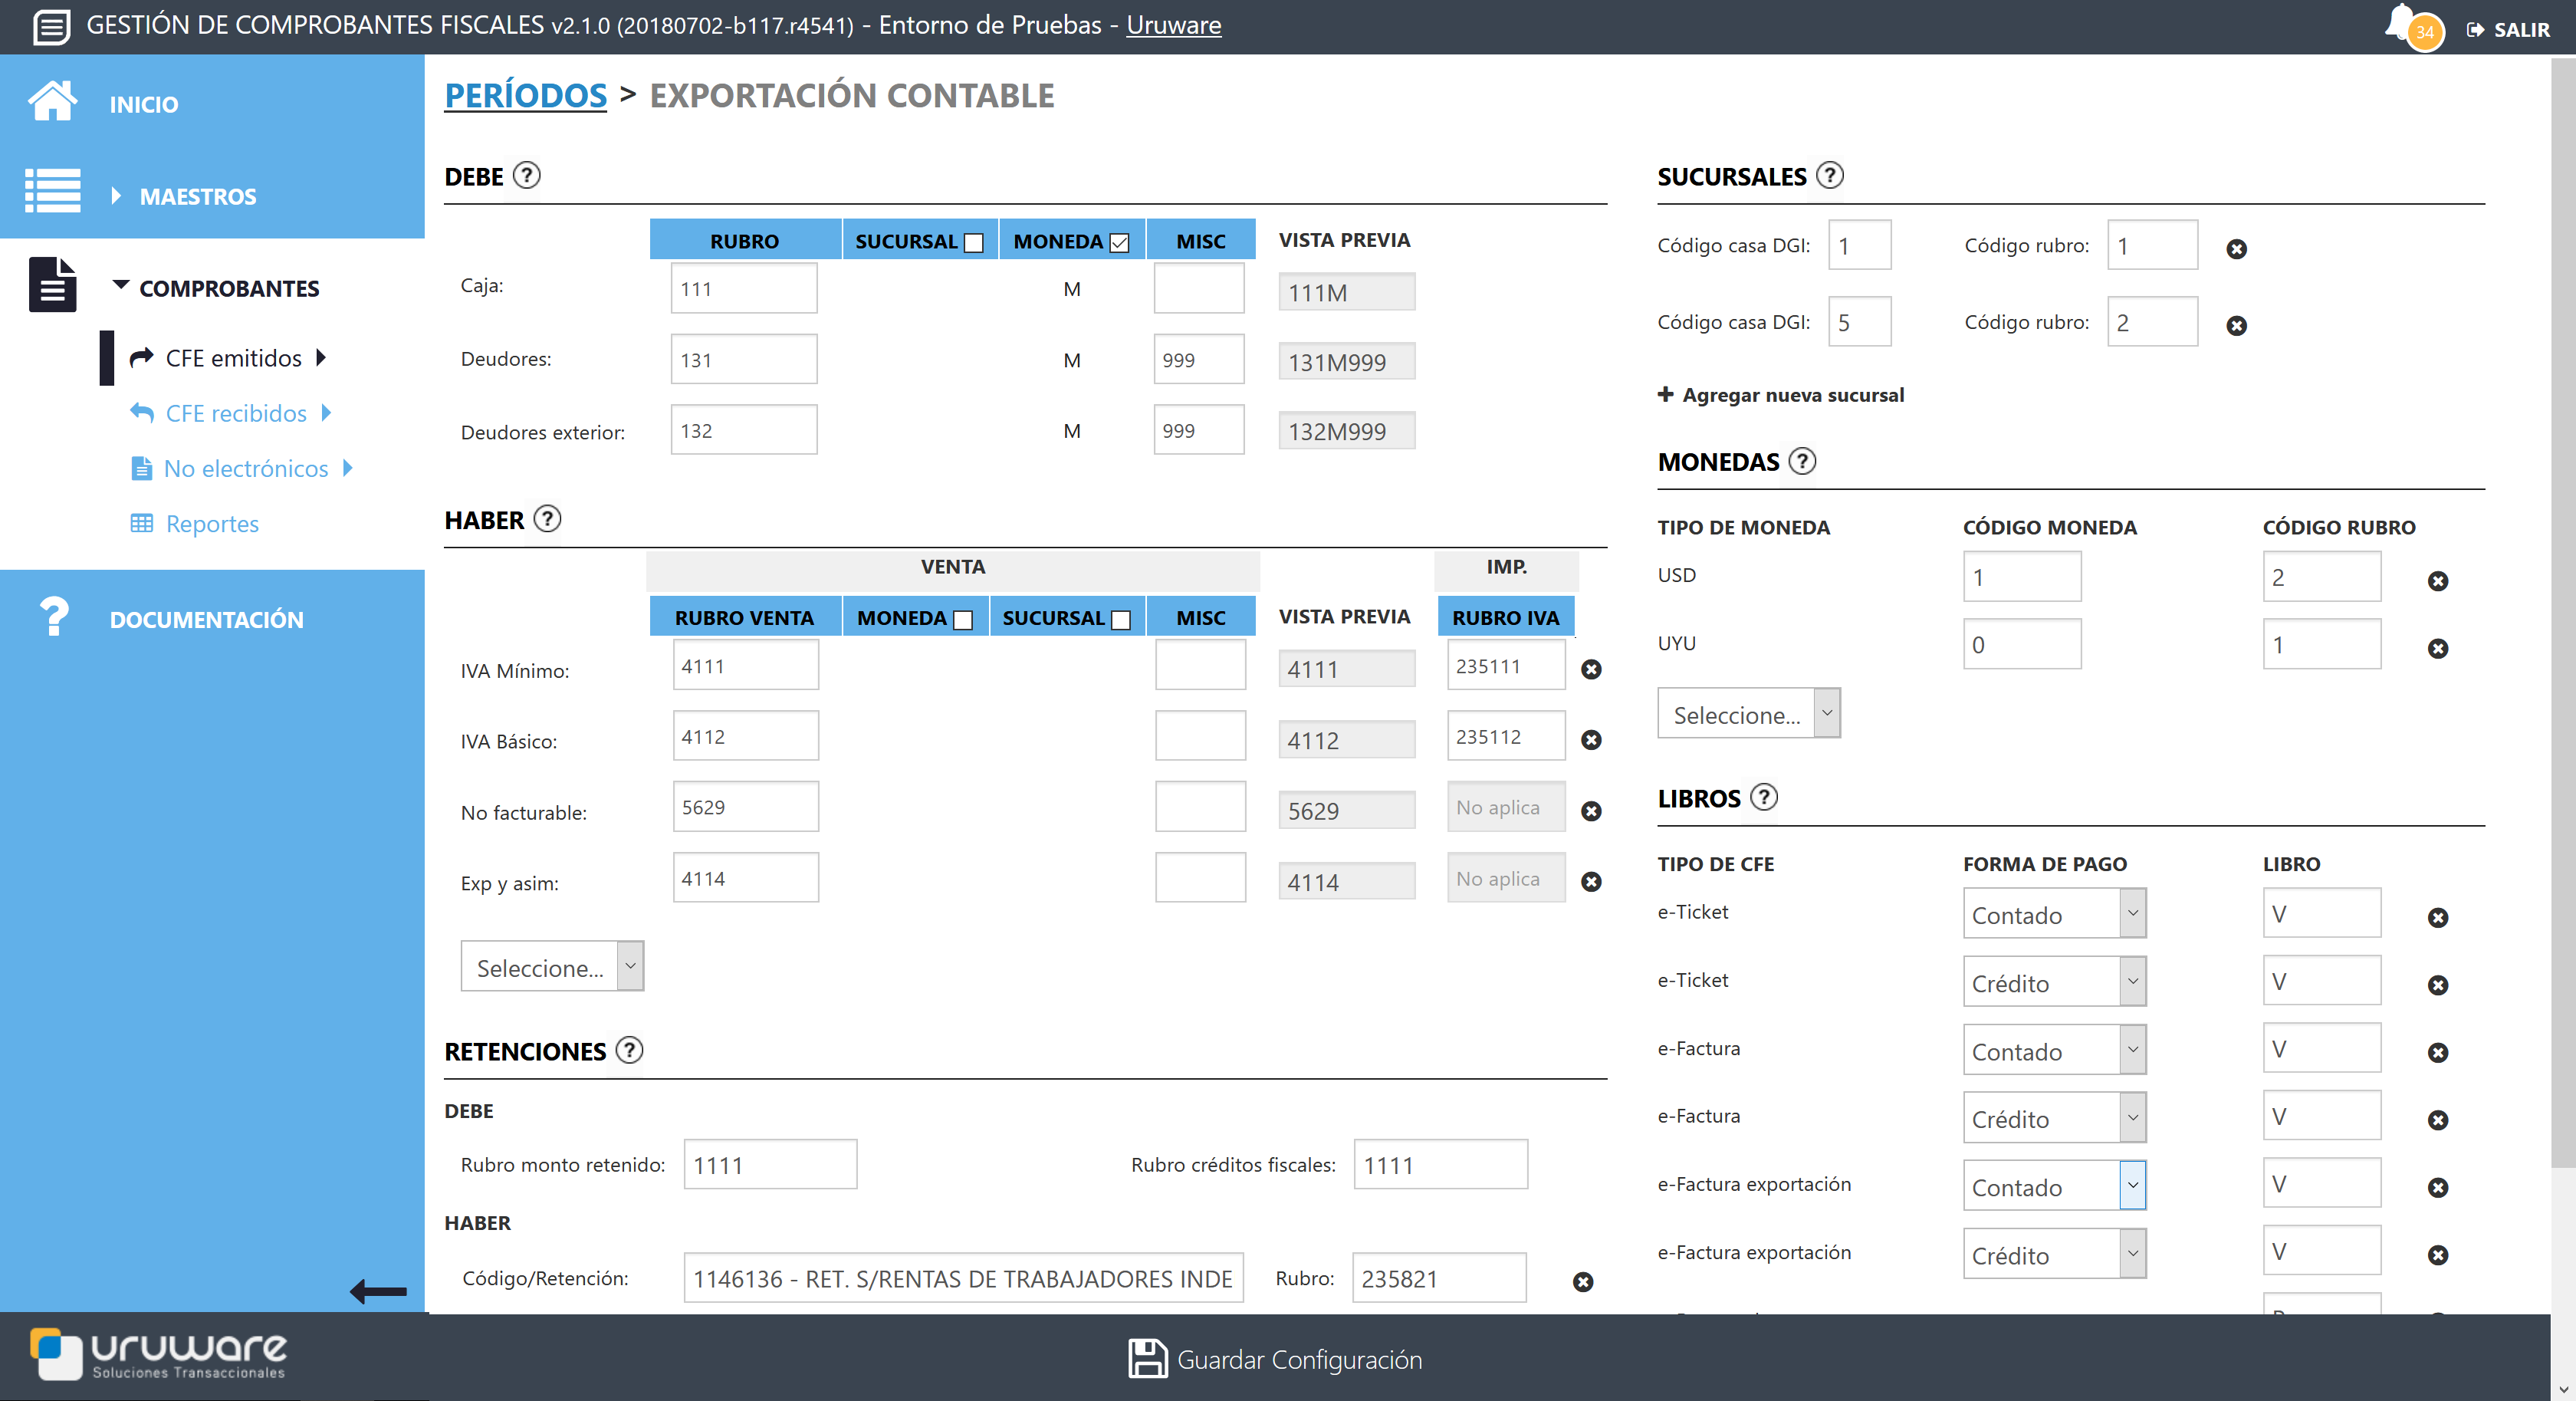The width and height of the screenshot is (2576, 1401).
Task: Open Reportes in sidebar
Action: tap(212, 524)
